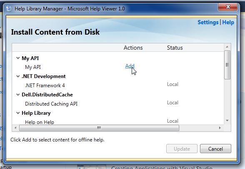Click the horizontal scrollbar right arrow
This screenshot has width=245, height=169.
click(220, 128)
